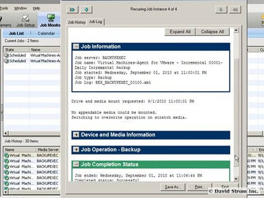This screenshot has height=198, width=264.
Task: Click status icon of second Scheduled job
Action: click(7, 61)
